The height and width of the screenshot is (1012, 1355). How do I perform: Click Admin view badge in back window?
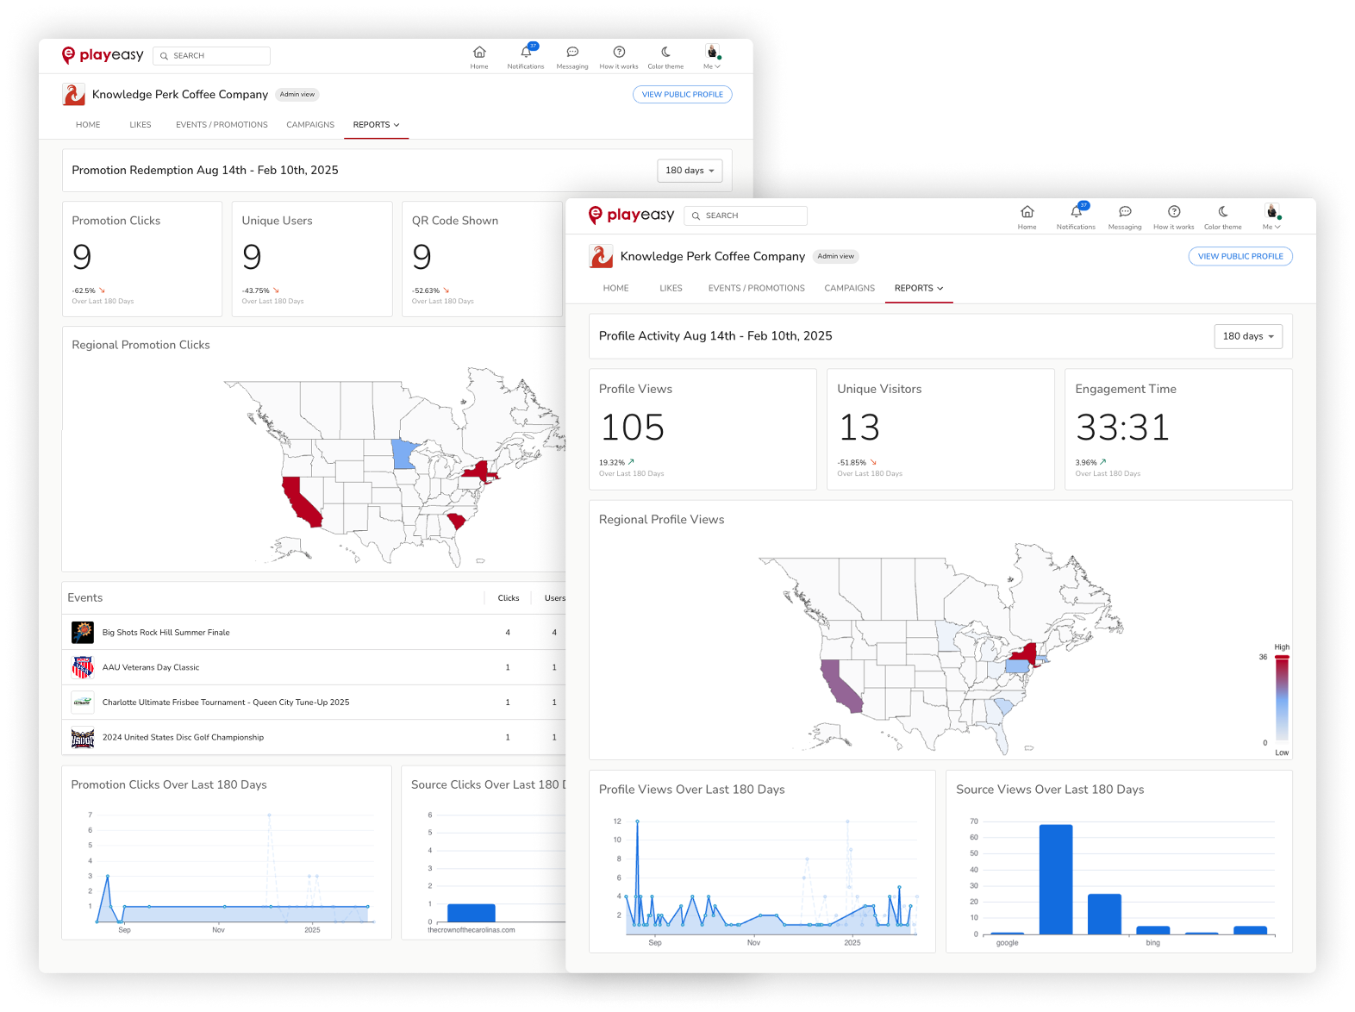click(x=297, y=94)
